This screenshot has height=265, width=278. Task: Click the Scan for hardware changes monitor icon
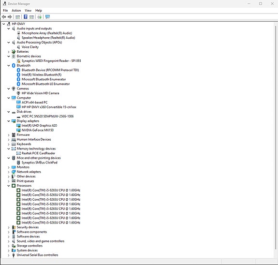point(47,17)
